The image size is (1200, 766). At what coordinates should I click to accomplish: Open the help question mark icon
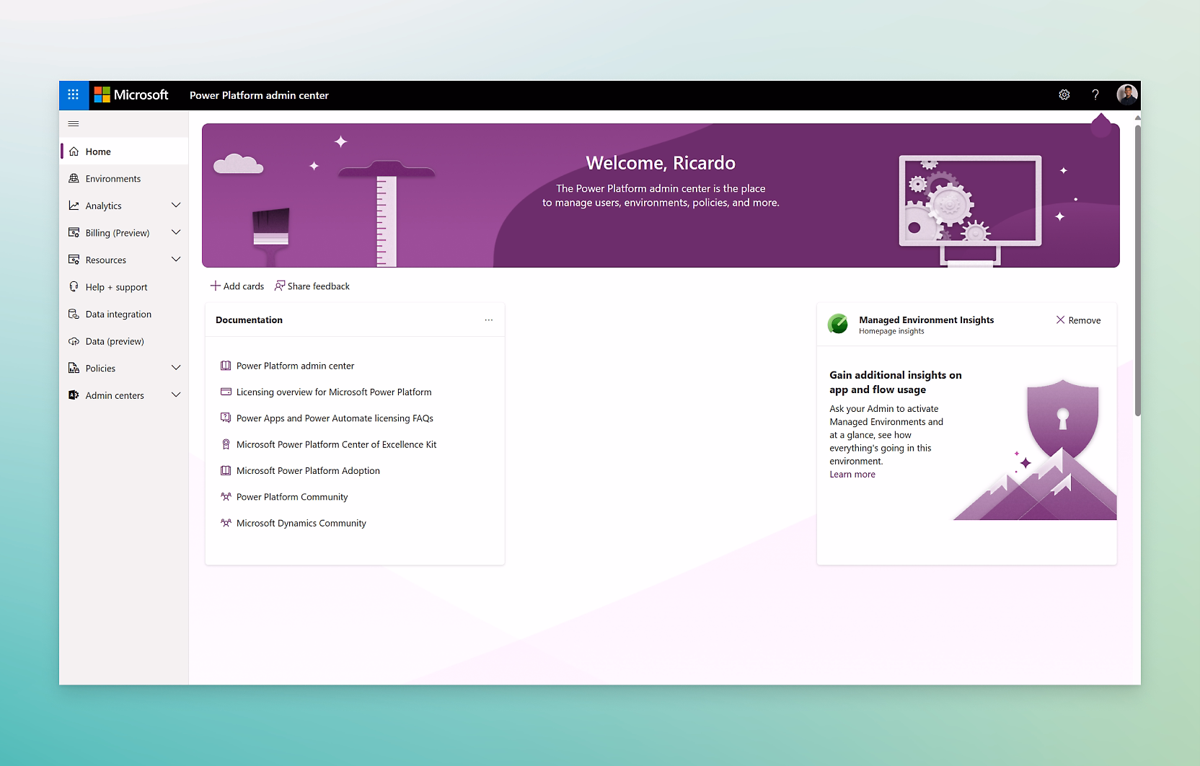click(1095, 94)
